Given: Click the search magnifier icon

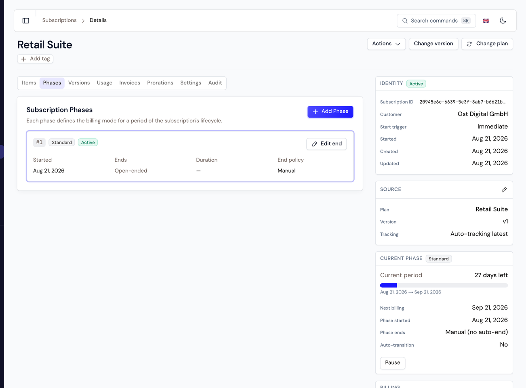Looking at the screenshot, I should (x=405, y=21).
